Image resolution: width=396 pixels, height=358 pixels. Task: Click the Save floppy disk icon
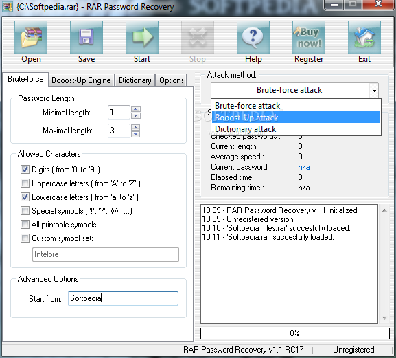click(x=86, y=37)
